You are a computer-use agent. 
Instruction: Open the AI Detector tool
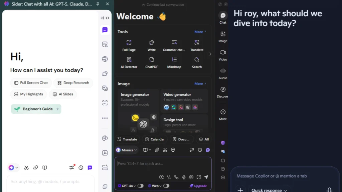click(x=129, y=62)
